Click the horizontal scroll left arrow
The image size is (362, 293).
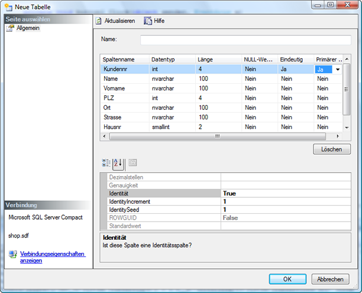(x=104, y=136)
